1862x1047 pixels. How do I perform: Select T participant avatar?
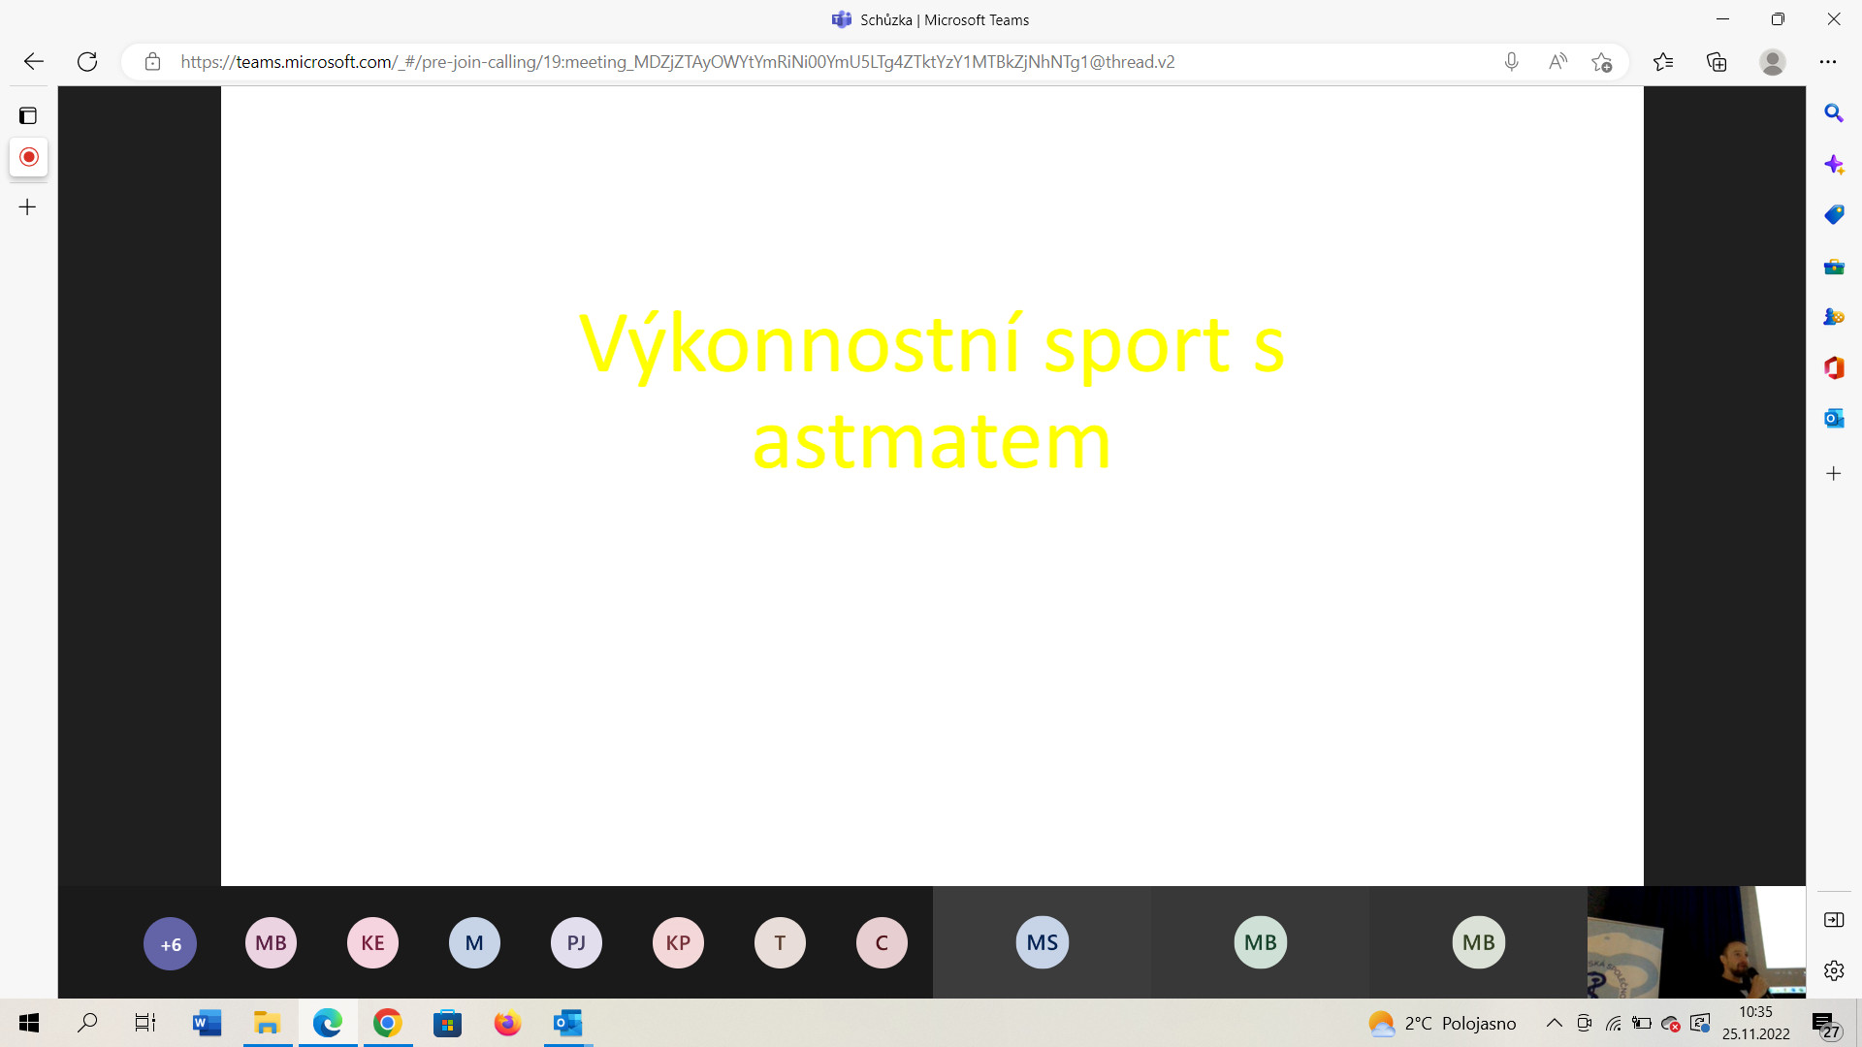coord(781,942)
